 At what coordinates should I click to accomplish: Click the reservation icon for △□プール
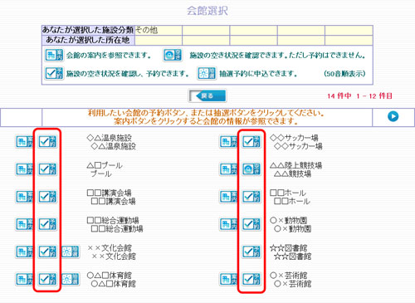(47, 169)
